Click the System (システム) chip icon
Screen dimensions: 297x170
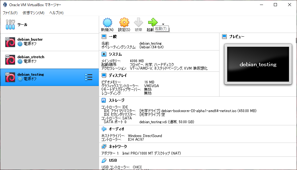click(x=104, y=54)
